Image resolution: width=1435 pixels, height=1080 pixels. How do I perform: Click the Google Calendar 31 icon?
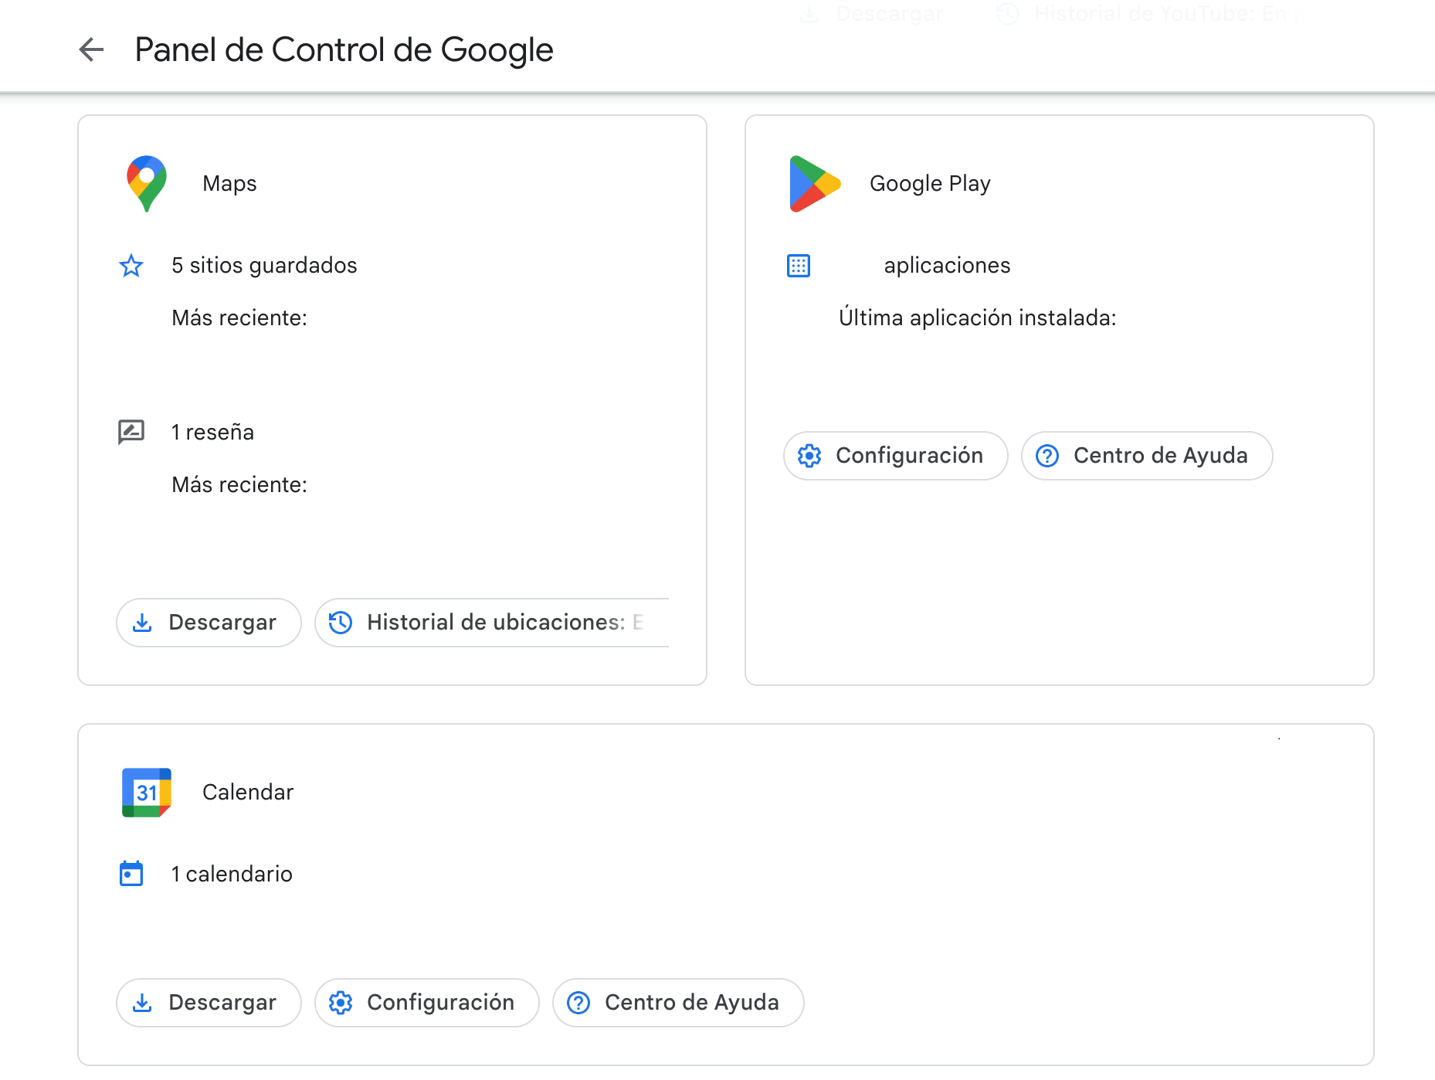147,793
